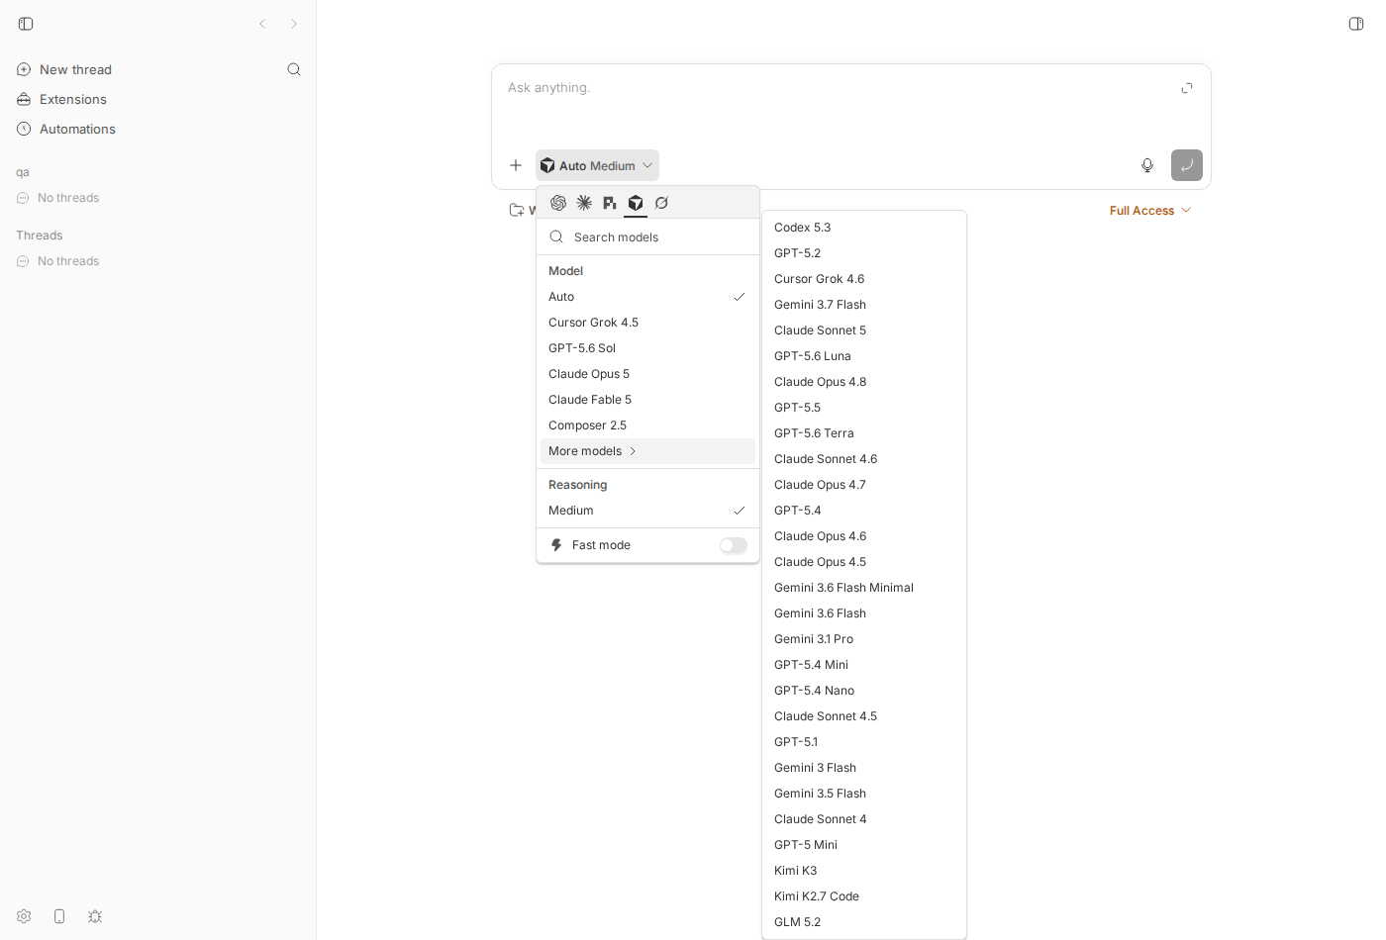Toggle Fast mode switch
The width and height of the screenshot is (1386, 940).
[x=734, y=545]
